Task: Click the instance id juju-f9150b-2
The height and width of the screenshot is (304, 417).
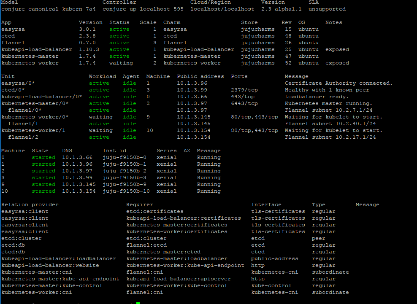Action: pyautogui.click(x=125, y=171)
